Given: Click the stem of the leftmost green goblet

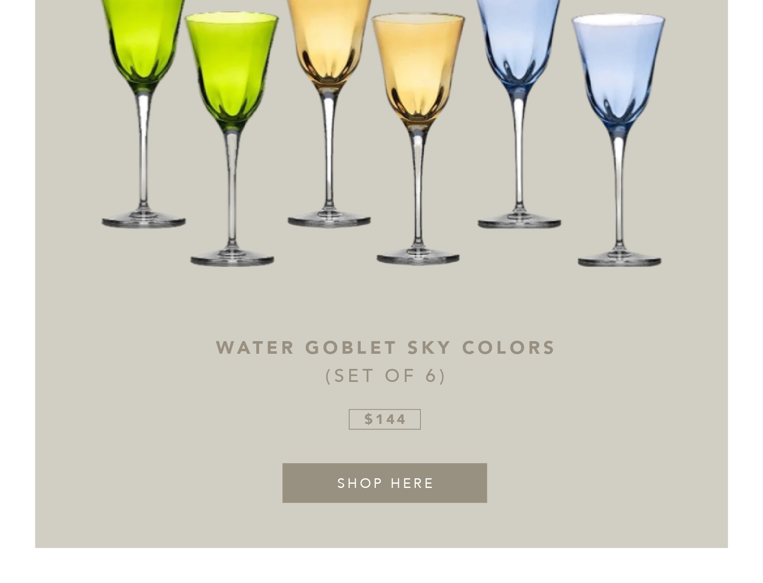Looking at the screenshot, I should (x=144, y=151).
